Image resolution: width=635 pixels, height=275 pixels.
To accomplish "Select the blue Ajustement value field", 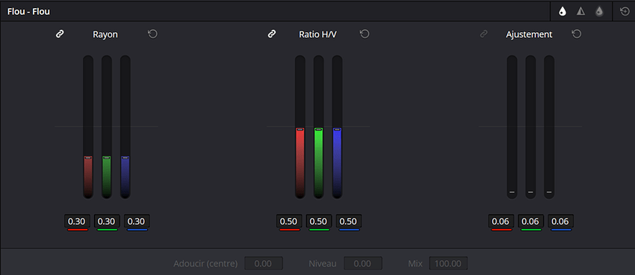I will tap(561, 221).
